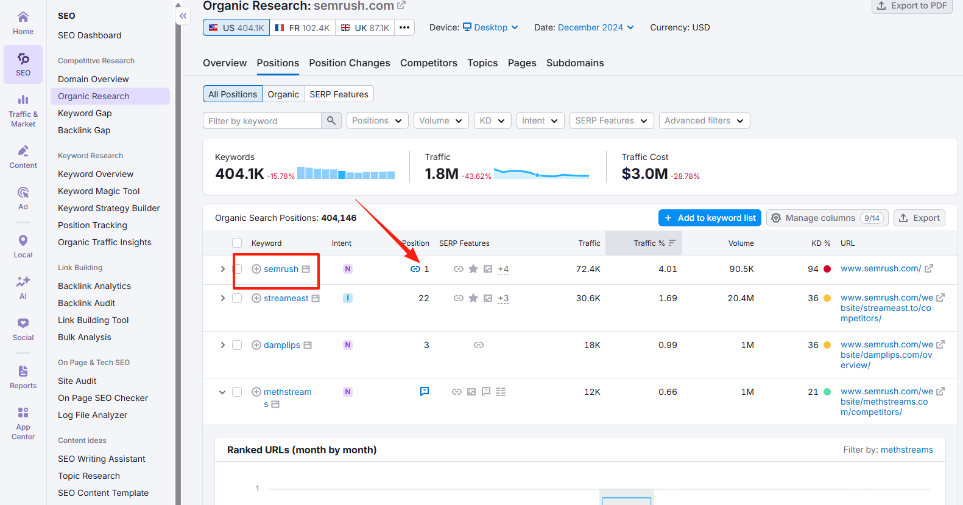Toggle the select-all checkbox in table header
Screen dimensions: 963x505
237,243
